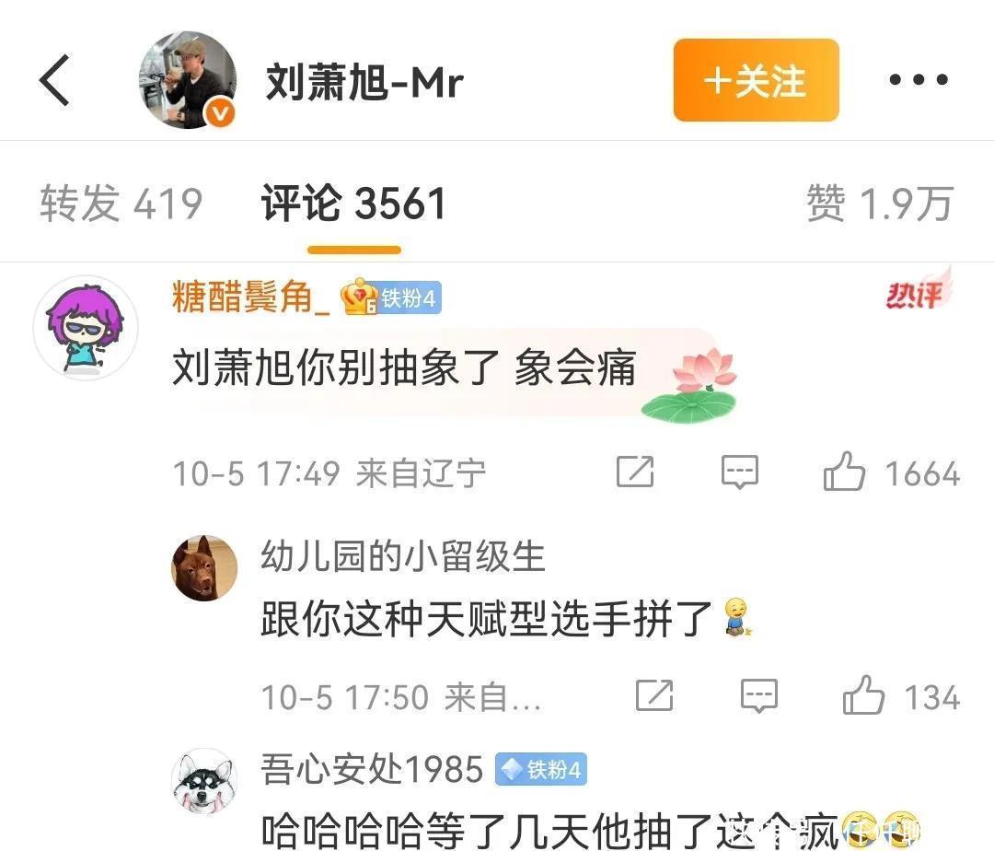Tap the 热评 hot comment badge

(x=918, y=292)
